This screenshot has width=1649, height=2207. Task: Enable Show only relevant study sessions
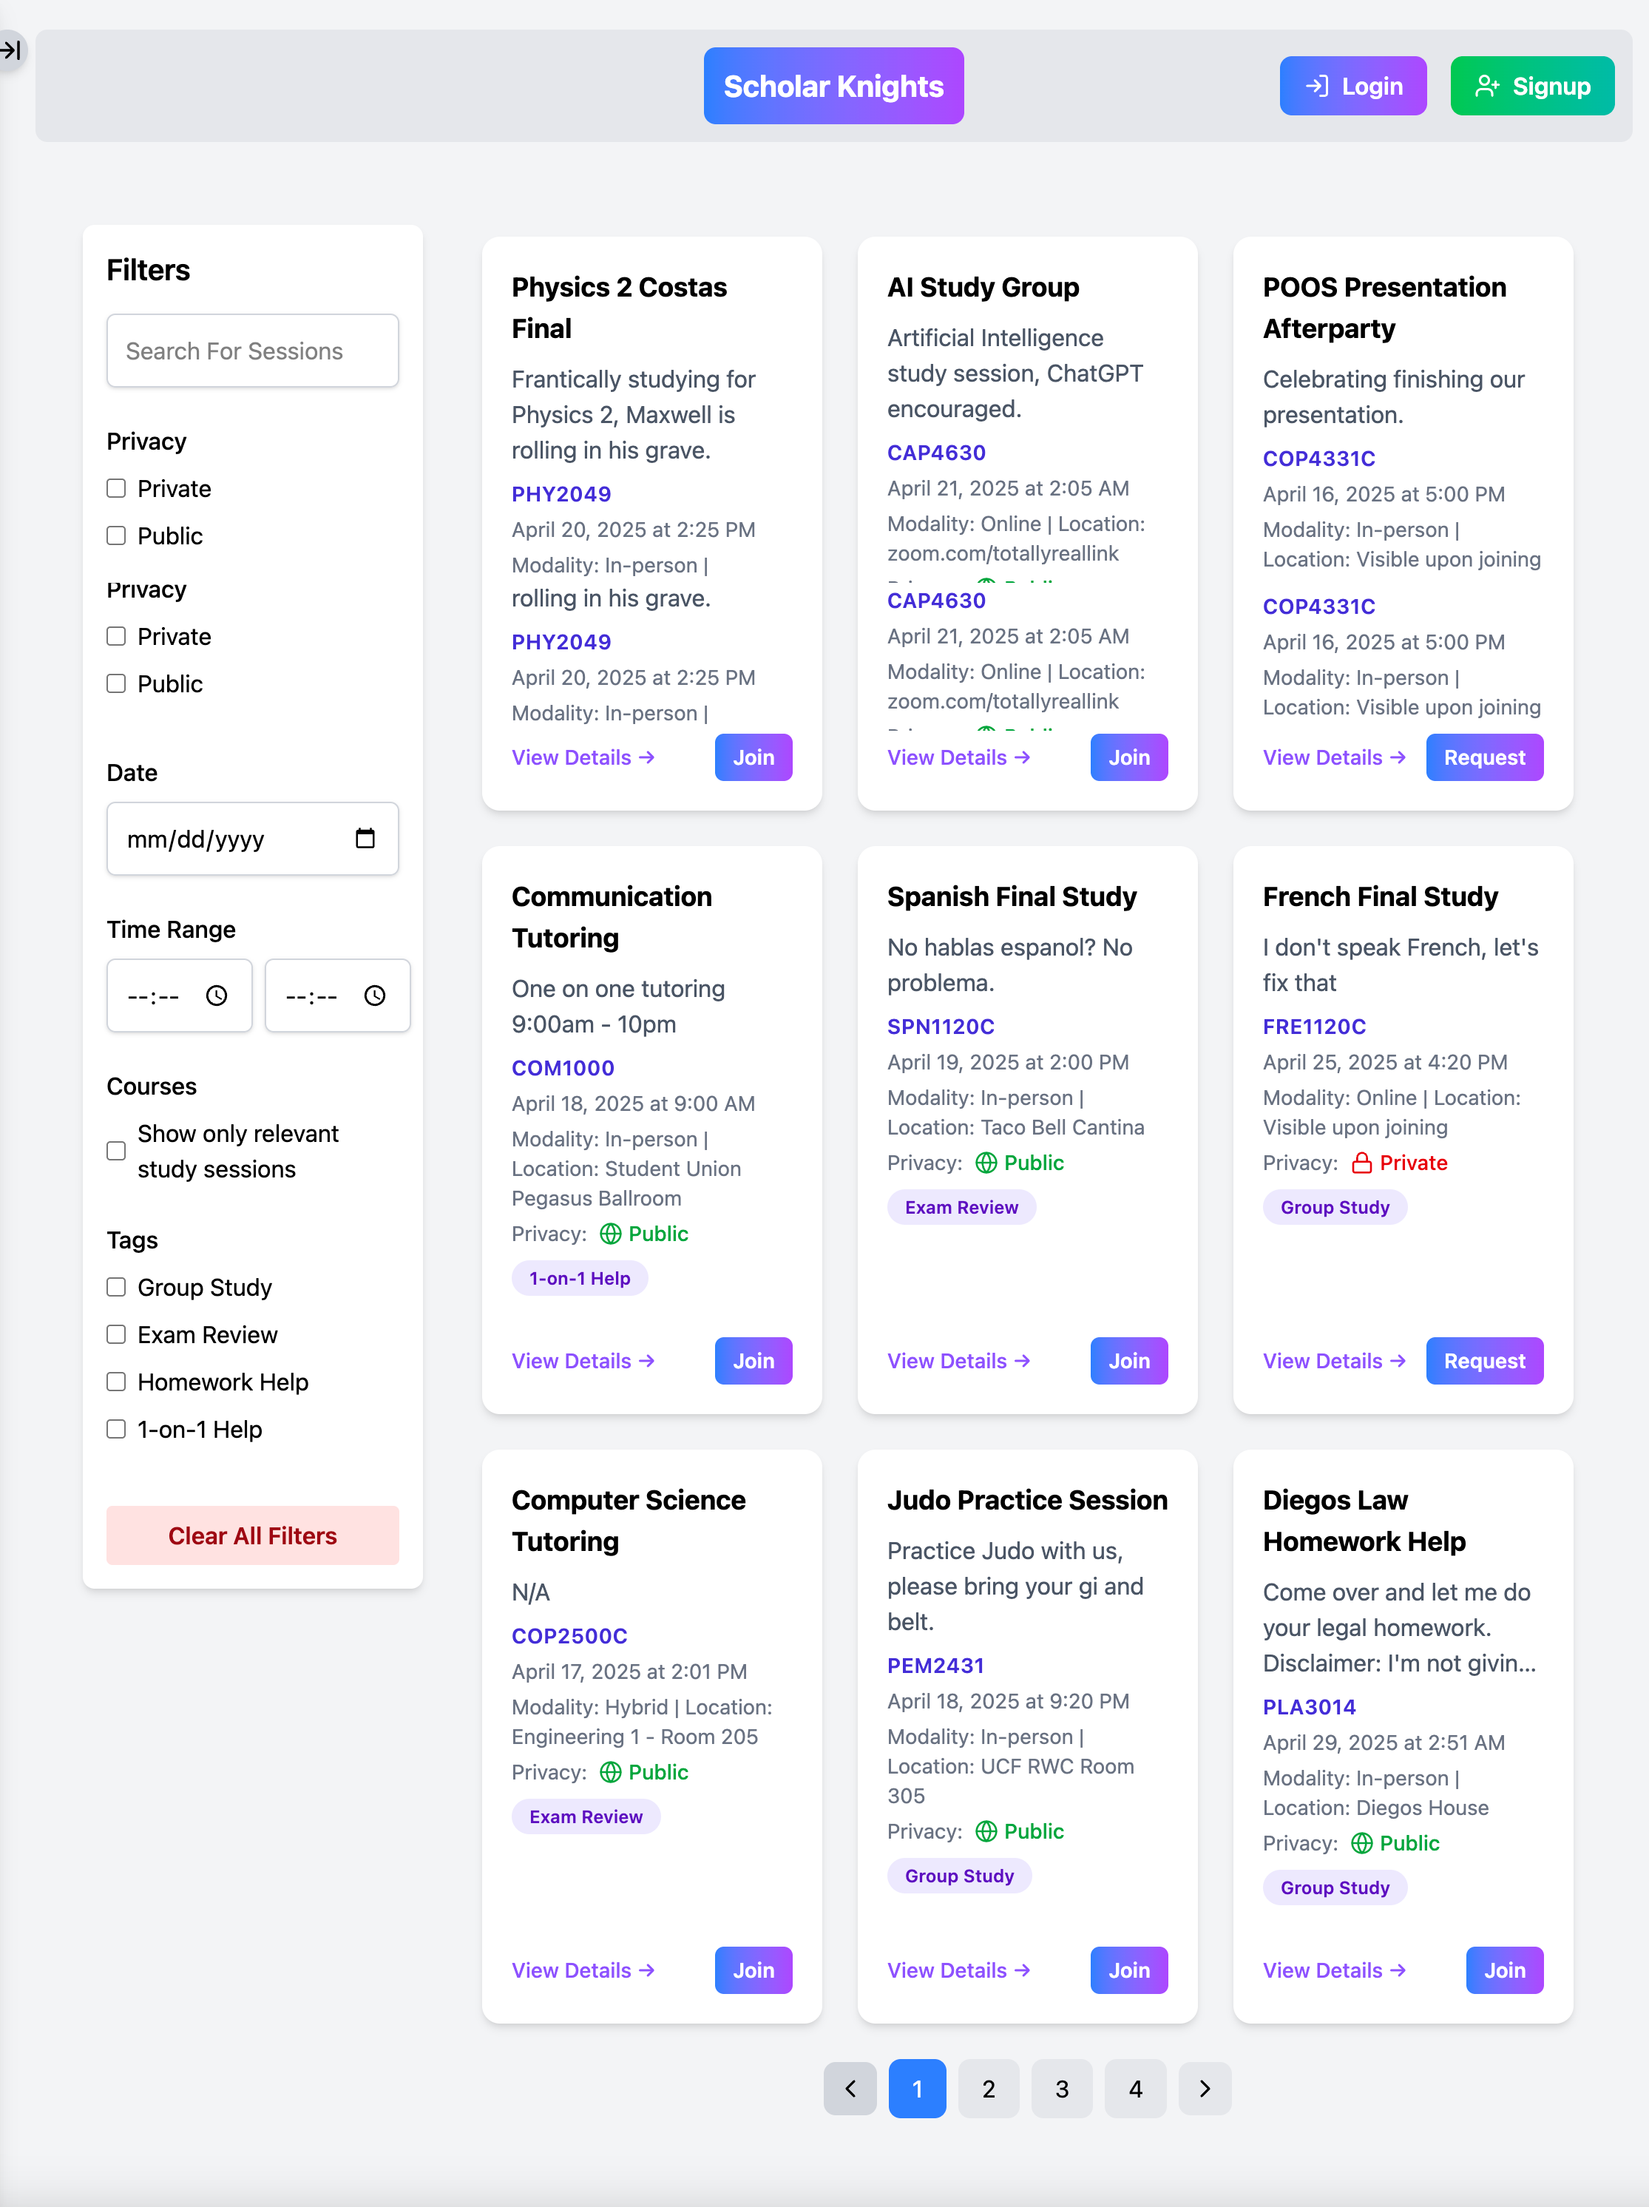(117, 1152)
